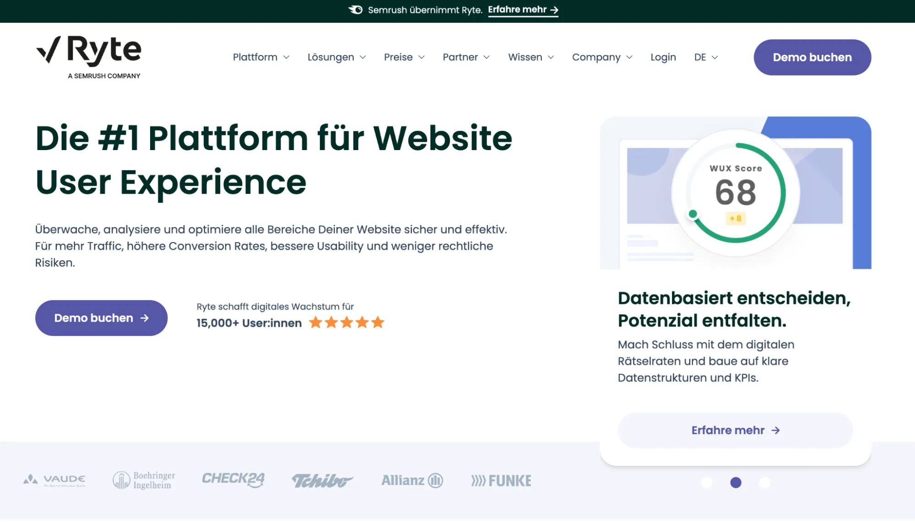Open the DE language selector
The image size is (915, 523).
(x=705, y=57)
